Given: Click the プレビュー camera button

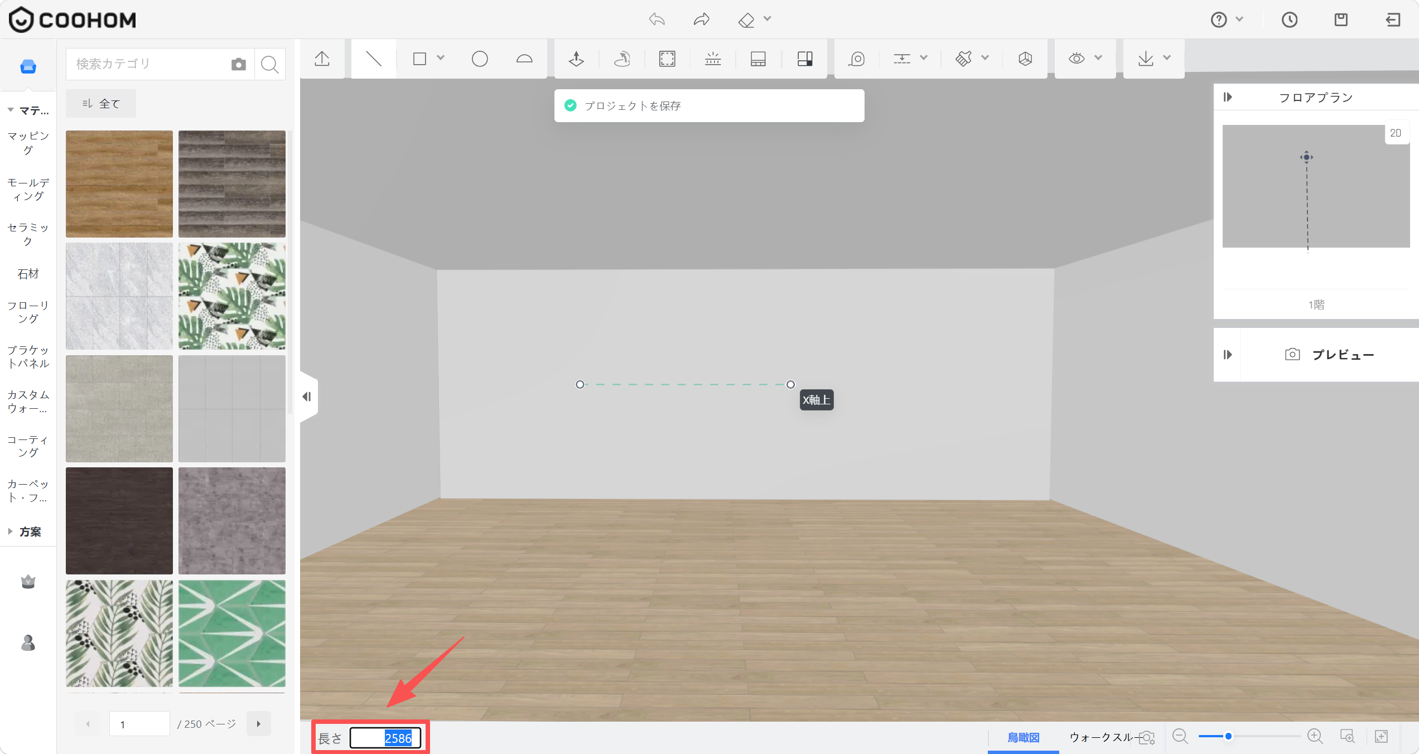Looking at the screenshot, I should pos(1330,355).
